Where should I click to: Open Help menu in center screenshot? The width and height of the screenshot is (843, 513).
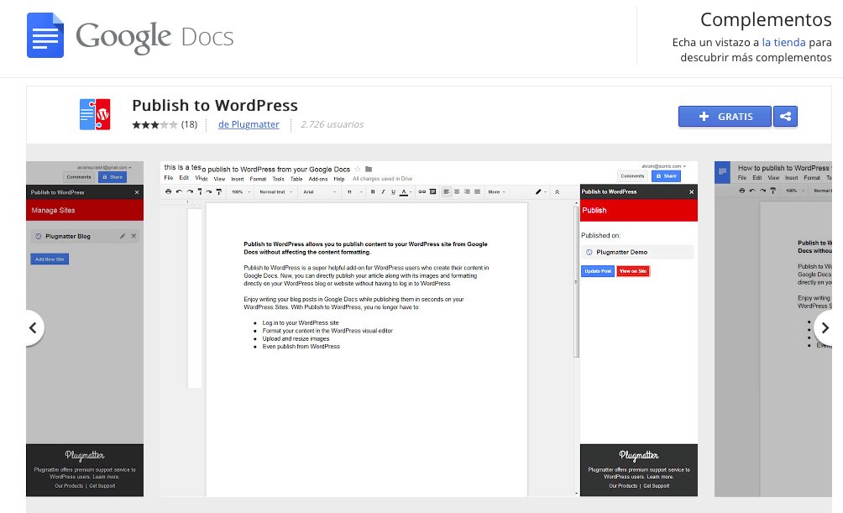tap(338, 179)
